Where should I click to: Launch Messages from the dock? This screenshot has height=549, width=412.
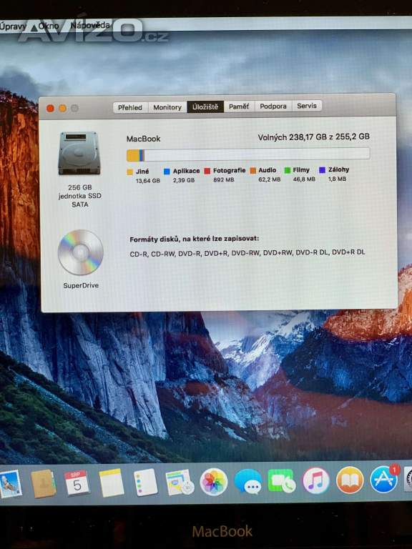[248, 482]
